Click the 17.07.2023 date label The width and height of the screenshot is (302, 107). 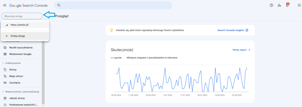(x=185, y=95)
